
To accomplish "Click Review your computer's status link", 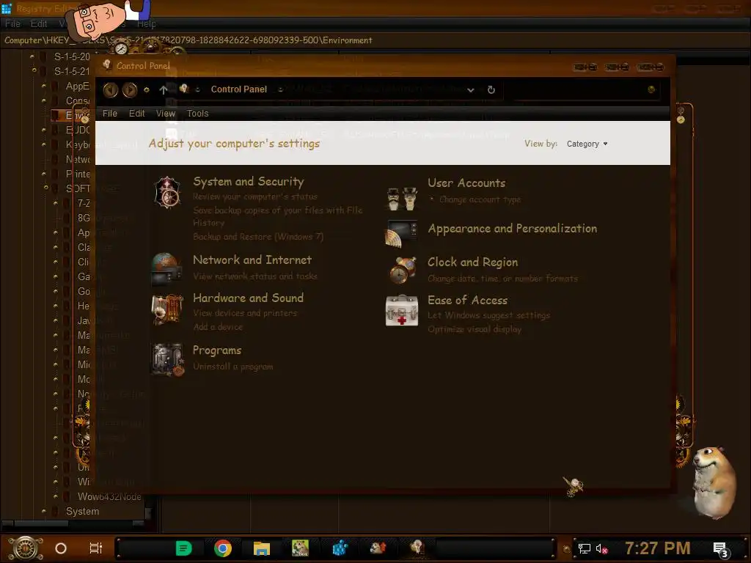I will (x=254, y=196).
